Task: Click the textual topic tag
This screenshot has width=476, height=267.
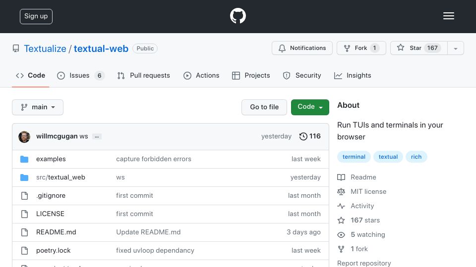Action: click(x=388, y=157)
